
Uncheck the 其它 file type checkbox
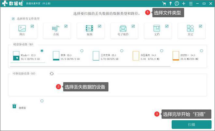tap(200, 26)
